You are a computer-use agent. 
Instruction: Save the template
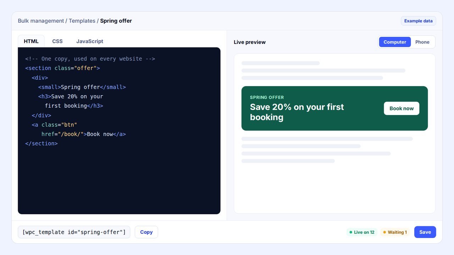(425, 232)
